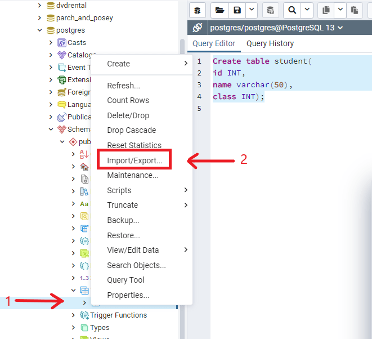Open the Truncate submenu
Viewport: 372px width, 339px height.
(142, 205)
